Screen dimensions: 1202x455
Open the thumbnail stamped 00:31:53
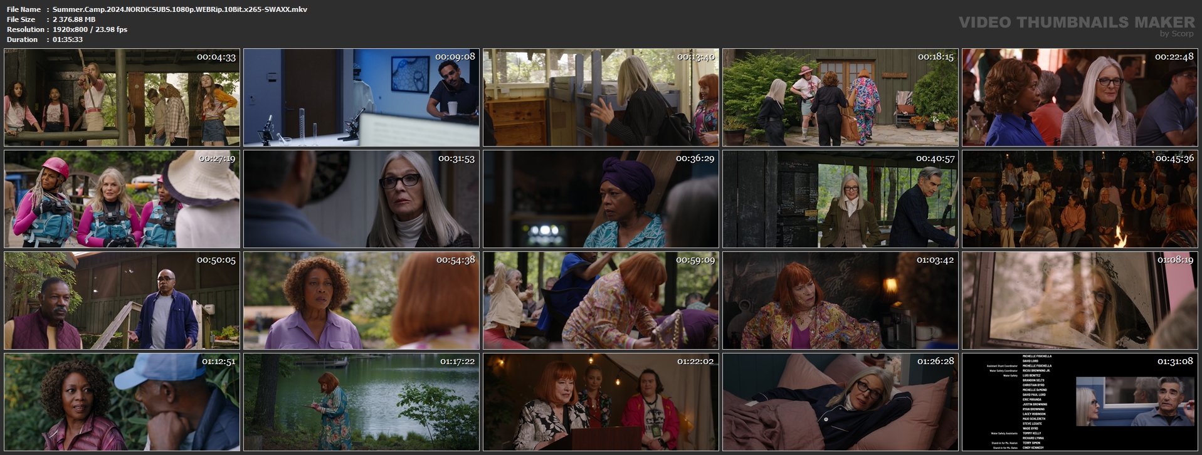pyautogui.click(x=361, y=199)
